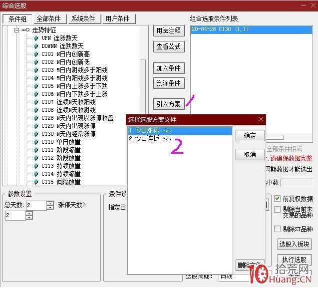Click the 选中数 field
Viewport: 318px width, 289px height.
click(297, 183)
